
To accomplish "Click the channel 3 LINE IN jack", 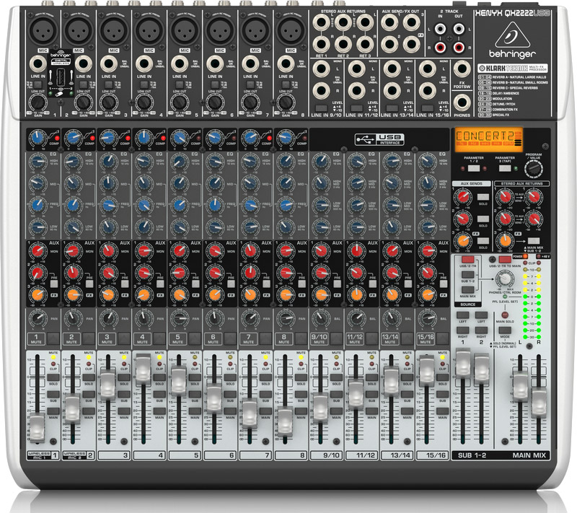I will 109,64.
